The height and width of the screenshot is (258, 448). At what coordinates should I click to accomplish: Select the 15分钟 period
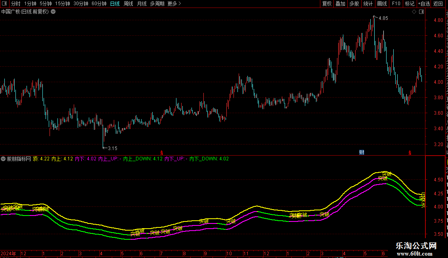point(62,4)
